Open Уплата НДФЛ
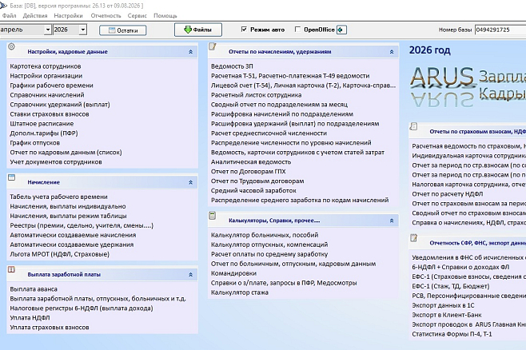 30,318
